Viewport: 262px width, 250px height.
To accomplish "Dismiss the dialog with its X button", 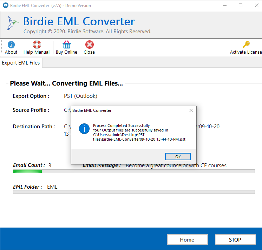I will pyautogui.click(x=191, y=110).
